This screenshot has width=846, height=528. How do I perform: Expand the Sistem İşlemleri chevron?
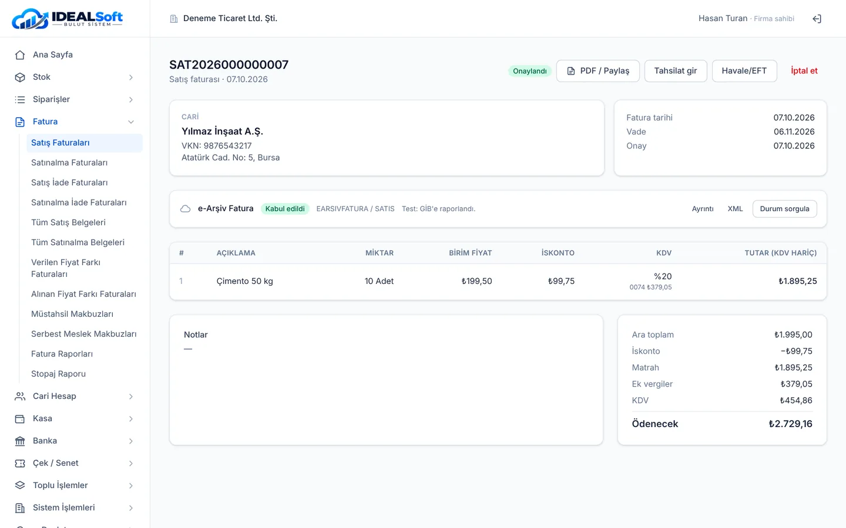131,507
